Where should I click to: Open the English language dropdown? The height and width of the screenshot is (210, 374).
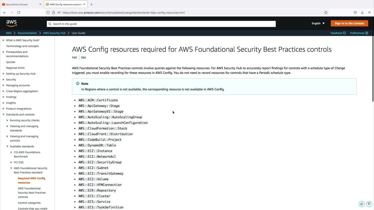point(318,23)
